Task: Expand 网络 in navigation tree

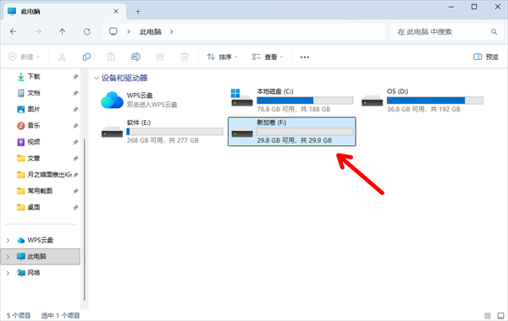Action: point(8,273)
